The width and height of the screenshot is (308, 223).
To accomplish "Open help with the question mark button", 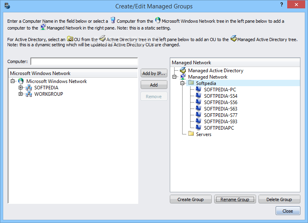I will [282, 4].
